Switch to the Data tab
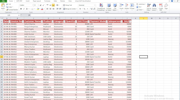This screenshot has height=100, width=180. point(55,1)
